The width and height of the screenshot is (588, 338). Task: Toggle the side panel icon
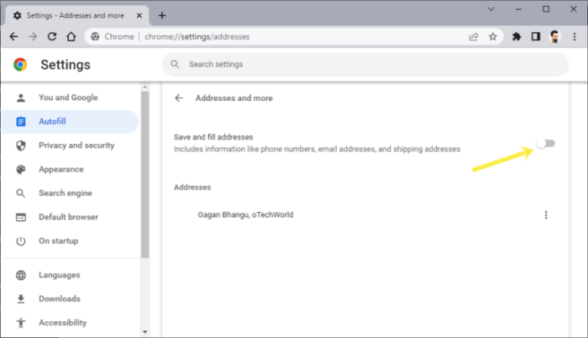click(x=536, y=37)
